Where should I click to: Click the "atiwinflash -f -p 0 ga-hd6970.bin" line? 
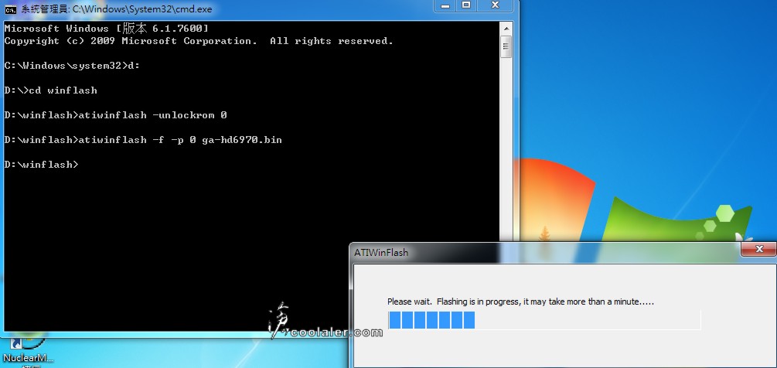point(143,140)
